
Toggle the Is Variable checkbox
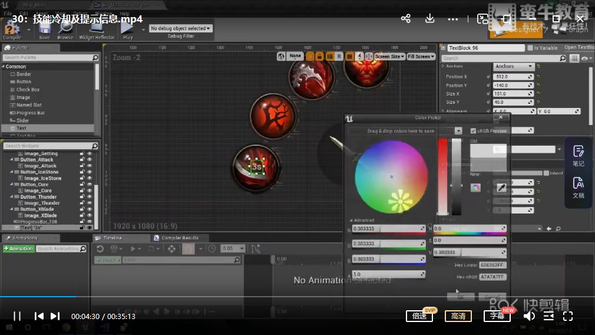(x=530, y=48)
